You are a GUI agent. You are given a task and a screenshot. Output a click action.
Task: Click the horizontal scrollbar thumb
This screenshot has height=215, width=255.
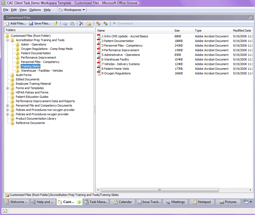pyautogui.click(x=160, y=190)
